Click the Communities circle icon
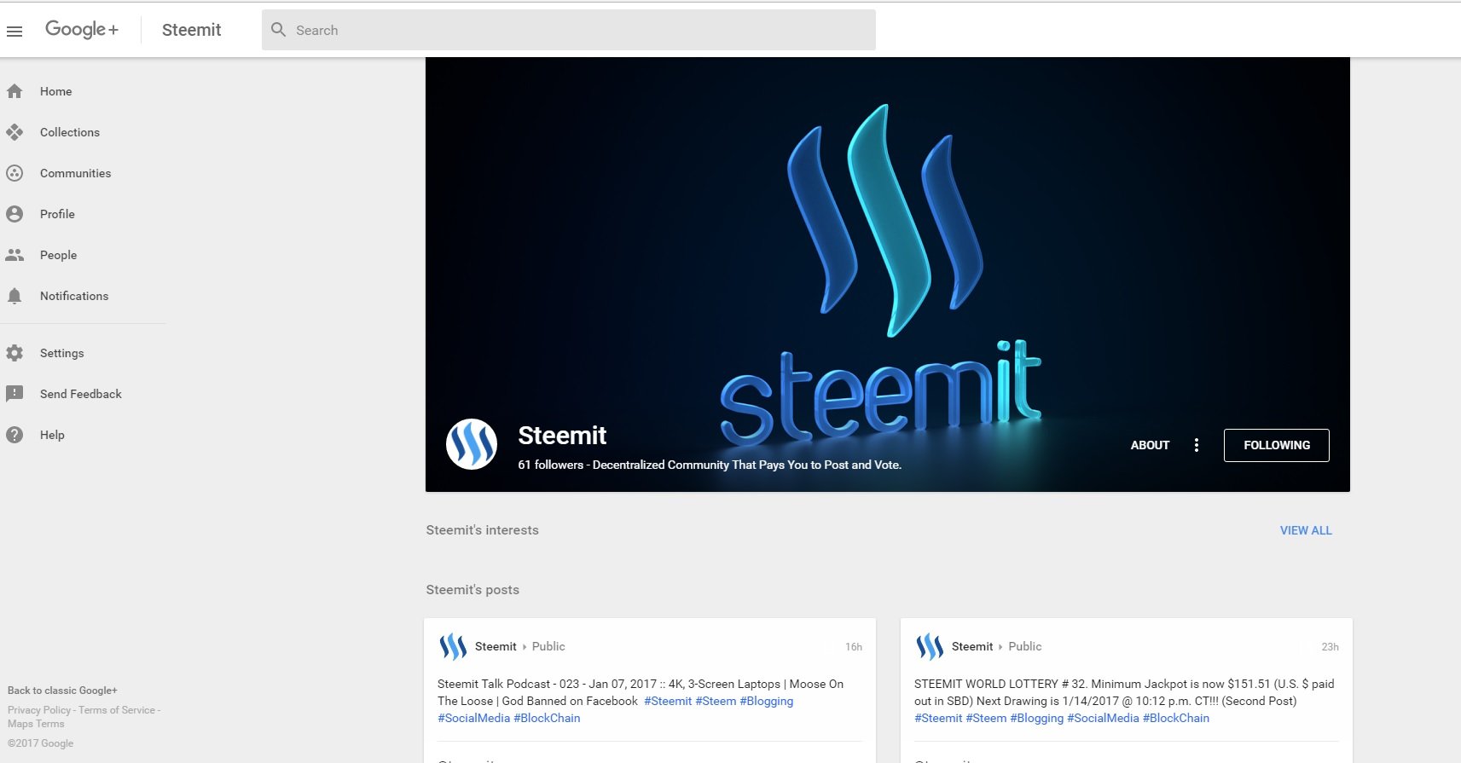1461x763 pixels. (x=14, y=173)
